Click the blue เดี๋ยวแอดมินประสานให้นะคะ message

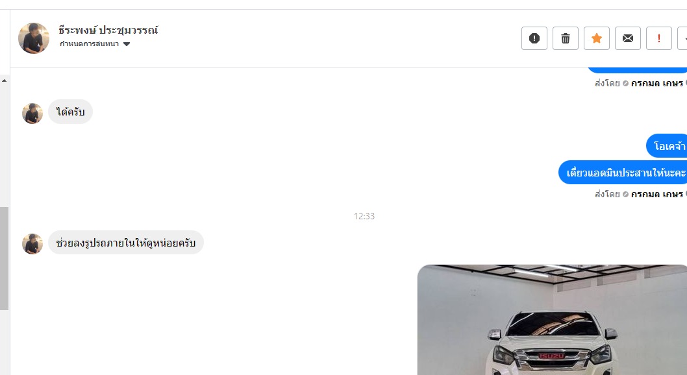pos(623,173)
